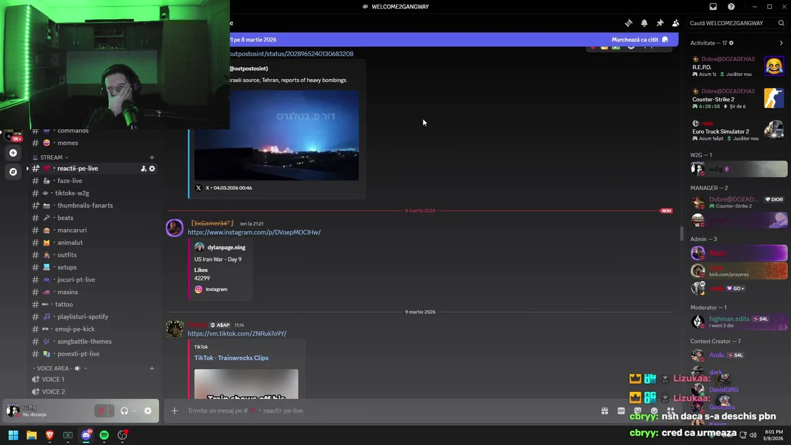This screenshot has height=445, width=791.
Task: Open headphones output options arrow
Action: point(134,411)
